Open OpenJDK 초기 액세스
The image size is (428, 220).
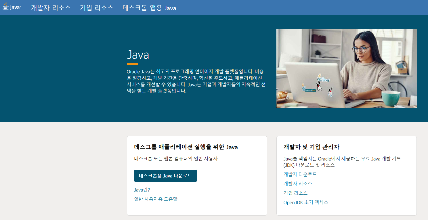click(x=306, y=202)
